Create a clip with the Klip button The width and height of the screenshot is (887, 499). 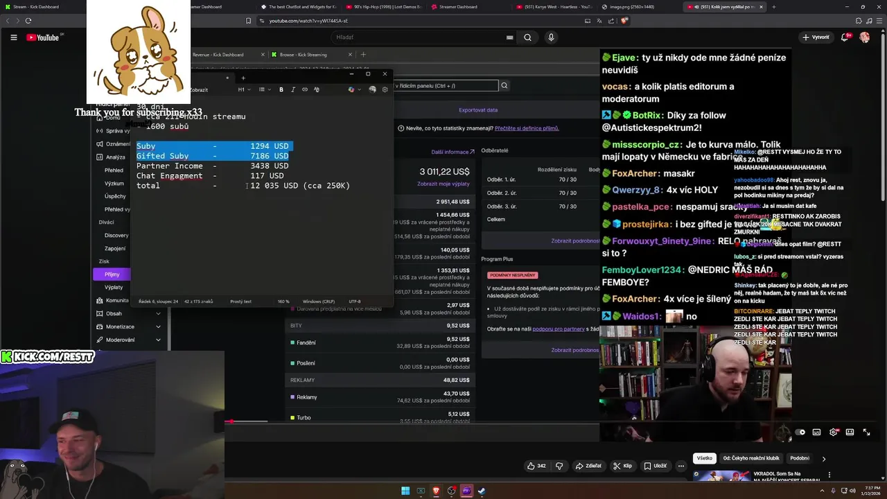pos(622,466)
